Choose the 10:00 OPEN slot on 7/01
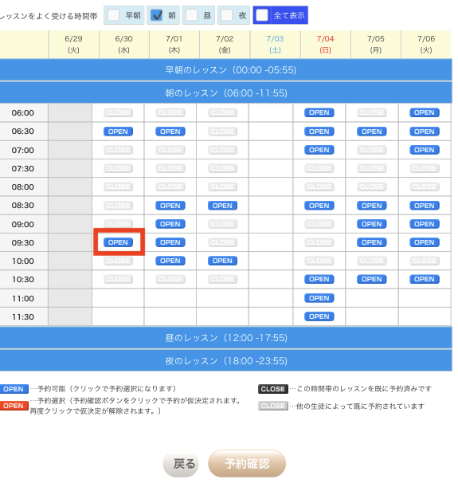 point(170,261)
